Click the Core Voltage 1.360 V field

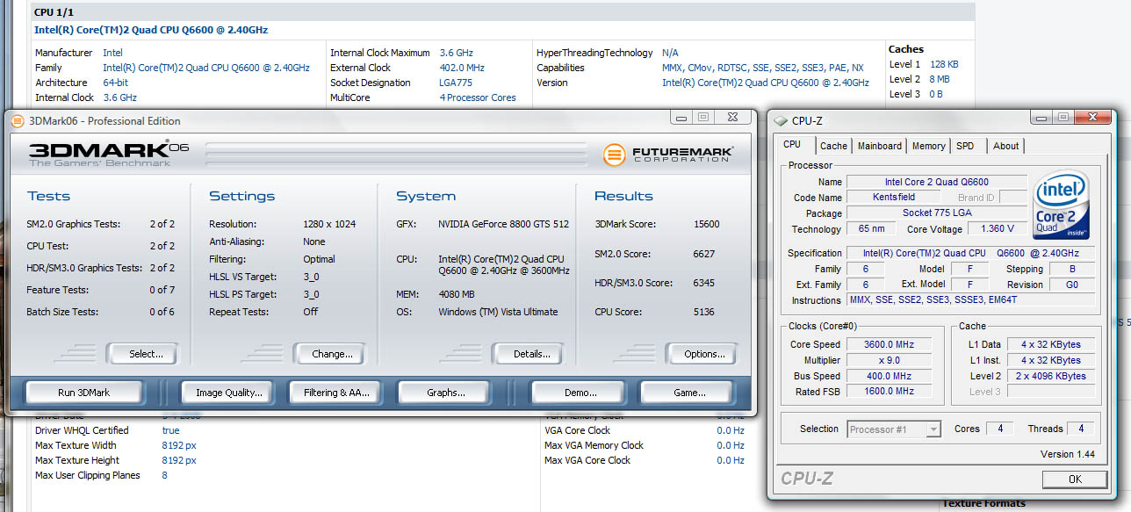tap(997, 229)
